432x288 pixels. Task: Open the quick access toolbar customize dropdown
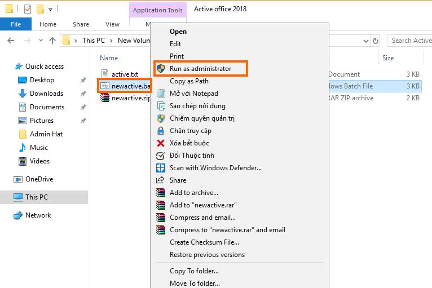click(50, 10)
